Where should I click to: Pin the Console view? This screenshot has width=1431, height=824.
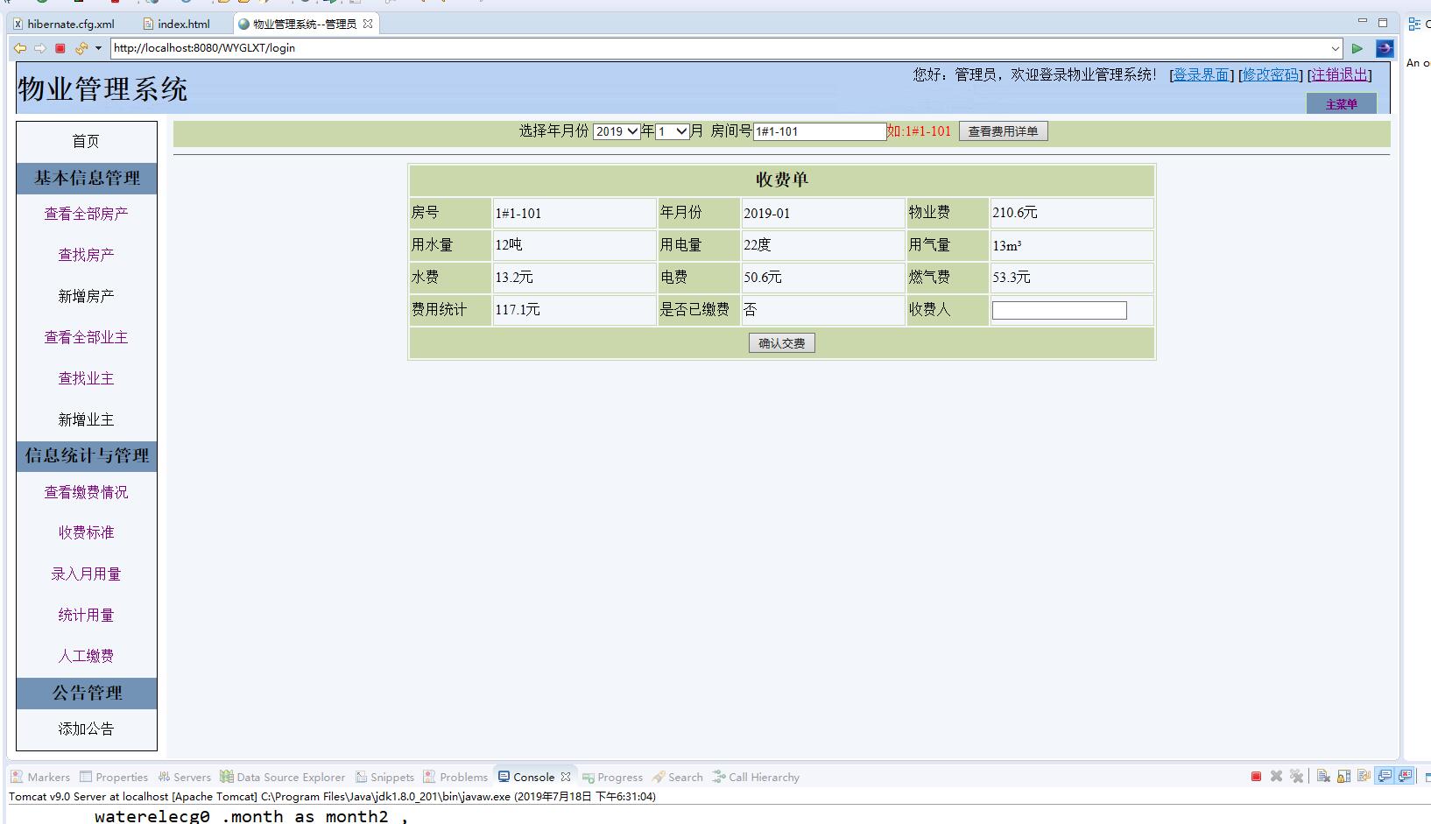1364,777
